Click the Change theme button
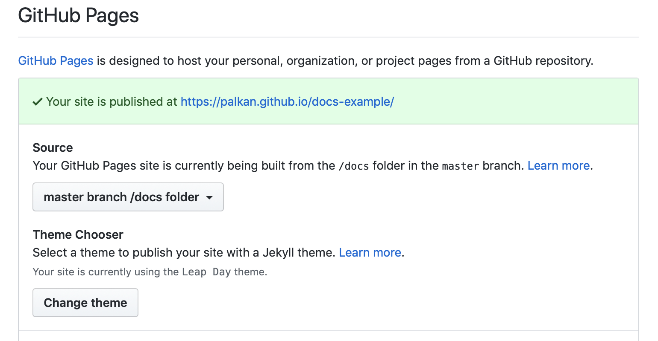 click(85, 303)
